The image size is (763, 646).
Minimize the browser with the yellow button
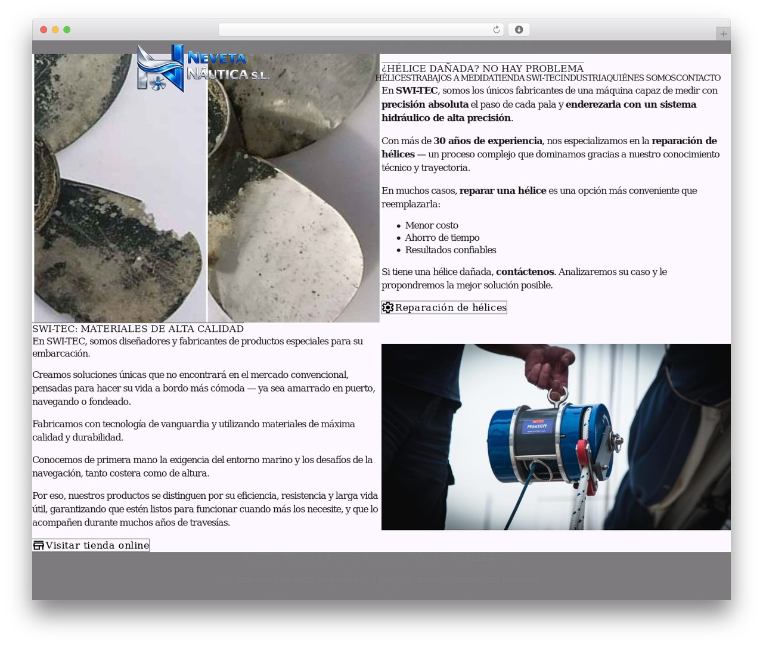point(55,30)
